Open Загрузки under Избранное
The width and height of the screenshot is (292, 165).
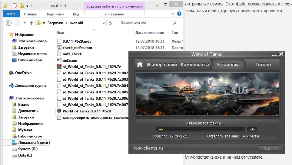click(26, 47)
